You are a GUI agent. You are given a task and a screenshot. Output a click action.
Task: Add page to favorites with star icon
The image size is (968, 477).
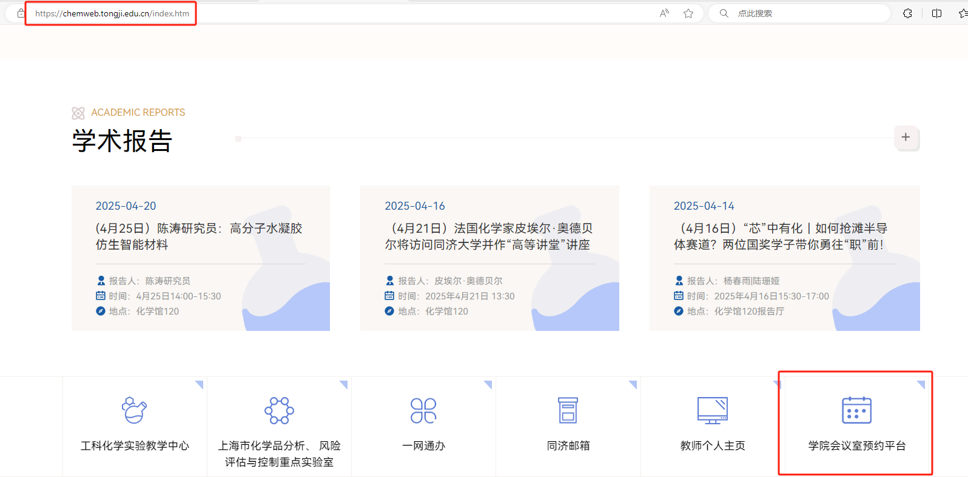click(x=688, y=13)
